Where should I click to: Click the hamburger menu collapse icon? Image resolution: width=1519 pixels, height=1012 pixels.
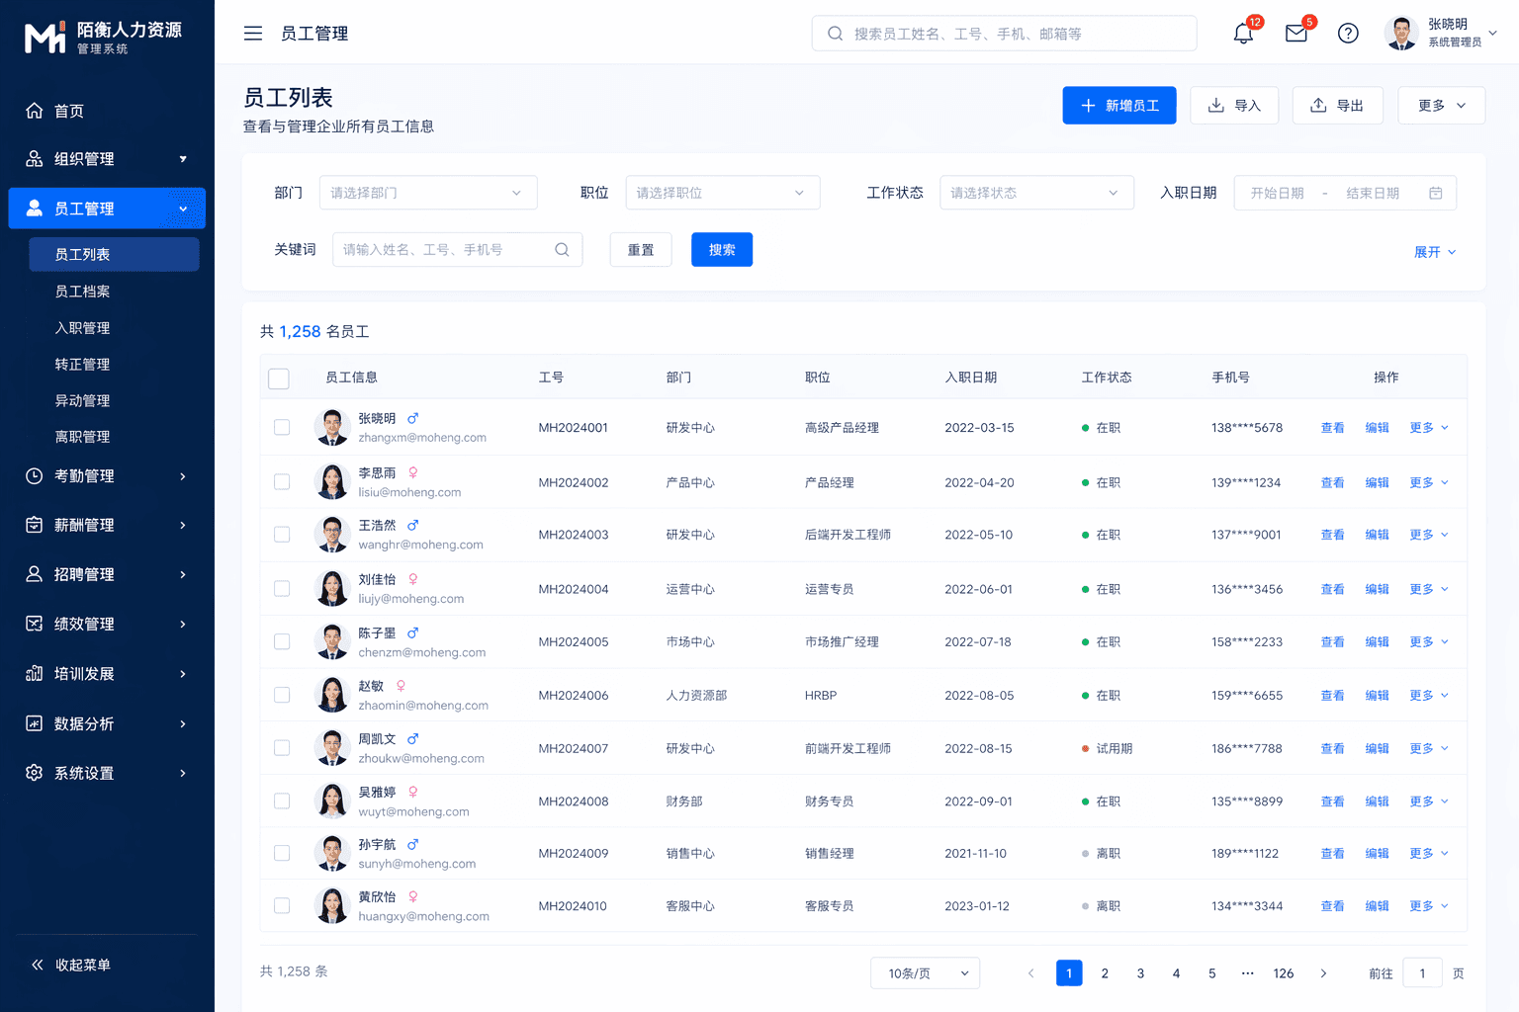[253, 34]
